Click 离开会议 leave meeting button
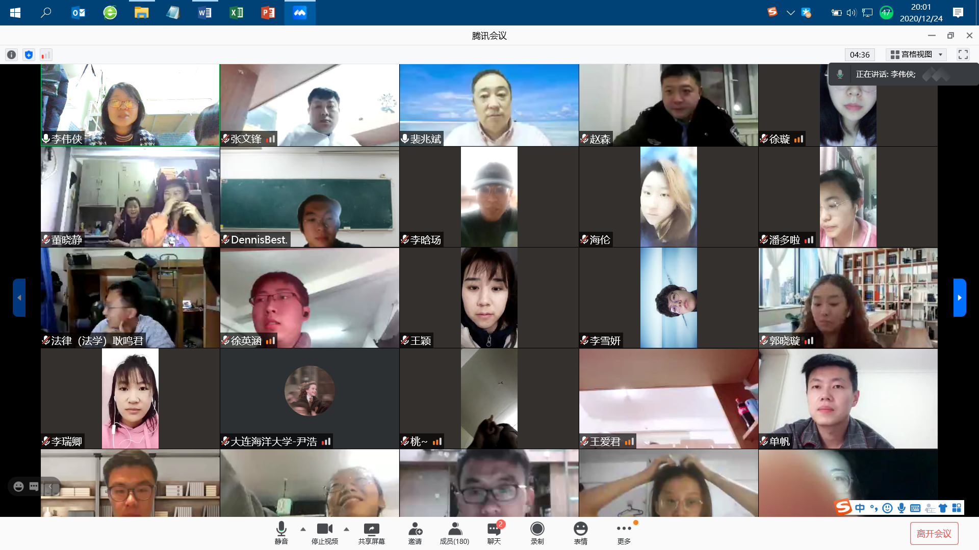The image size is (979, 550). pyautogui.click(x=934, y=533)
